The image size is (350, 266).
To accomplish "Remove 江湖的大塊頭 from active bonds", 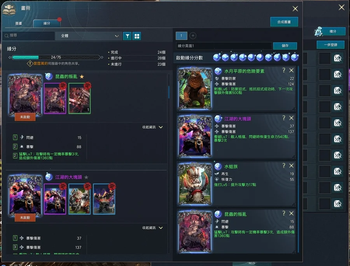I will (x=291, y=118).
